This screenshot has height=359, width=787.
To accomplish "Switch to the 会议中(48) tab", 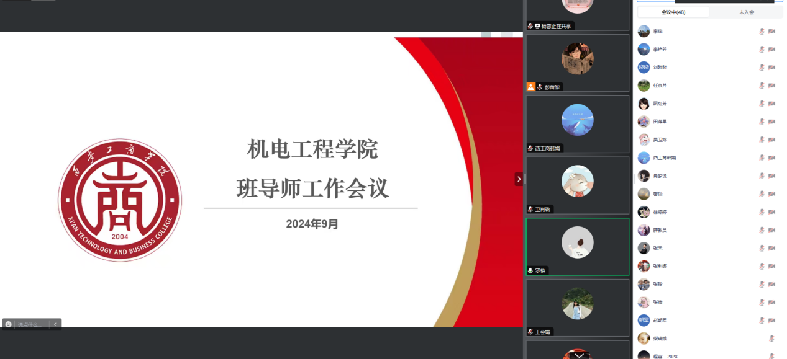I will pos(673,12).
